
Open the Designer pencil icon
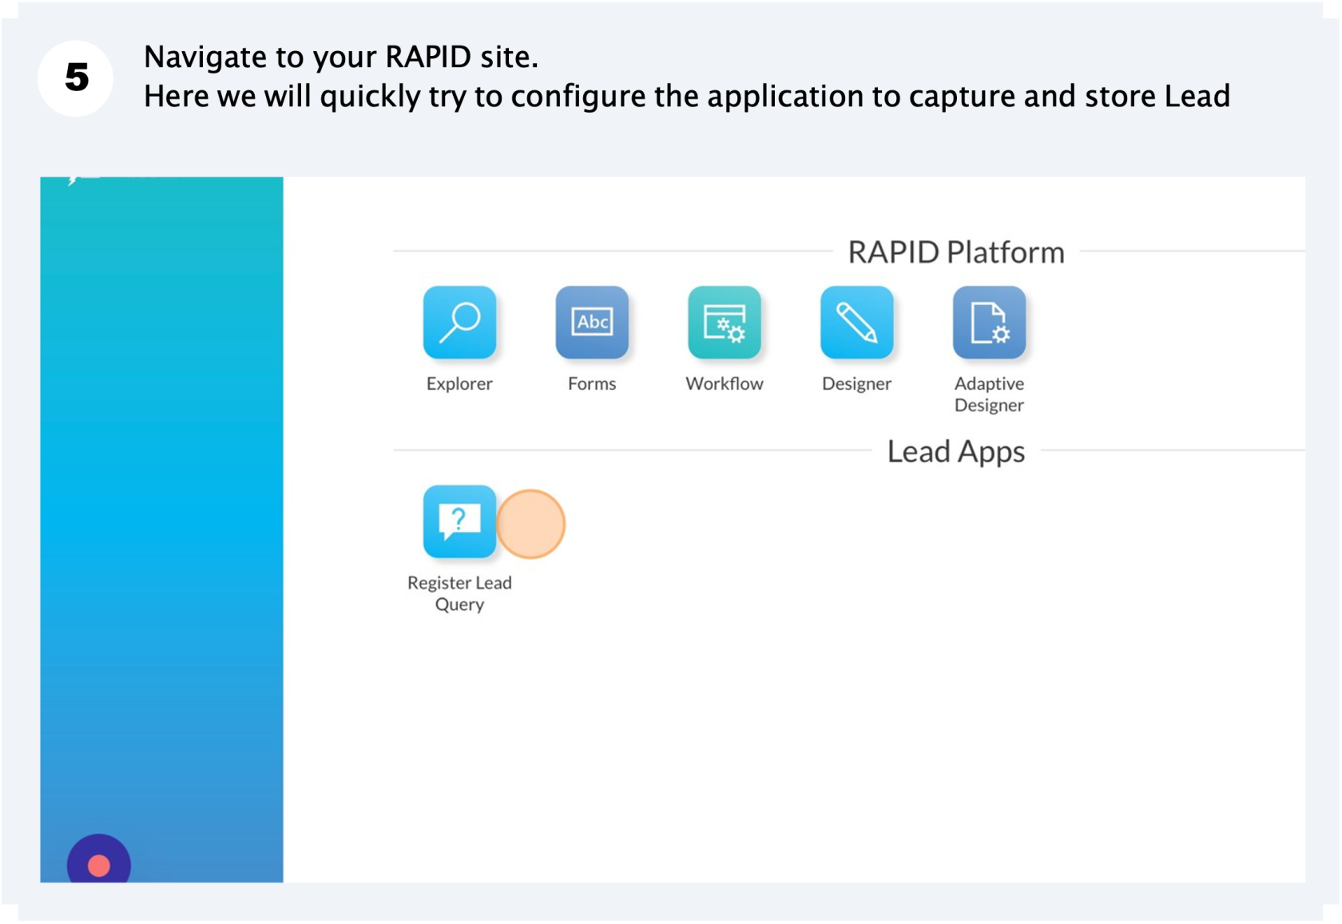[x=856, y=322]
